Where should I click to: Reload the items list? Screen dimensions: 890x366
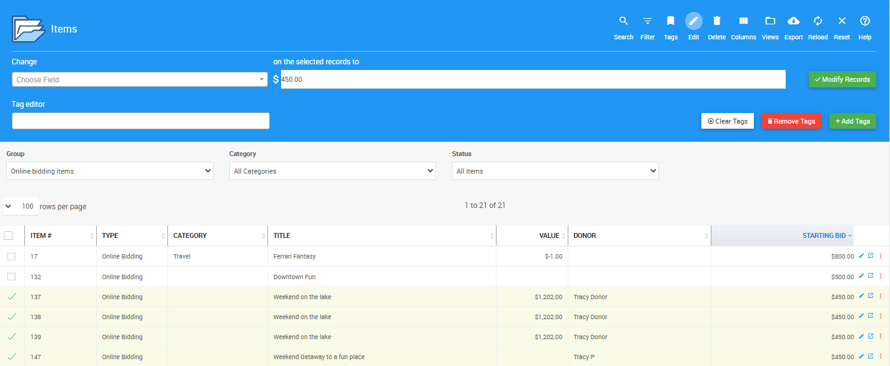[x=818, y=21]
